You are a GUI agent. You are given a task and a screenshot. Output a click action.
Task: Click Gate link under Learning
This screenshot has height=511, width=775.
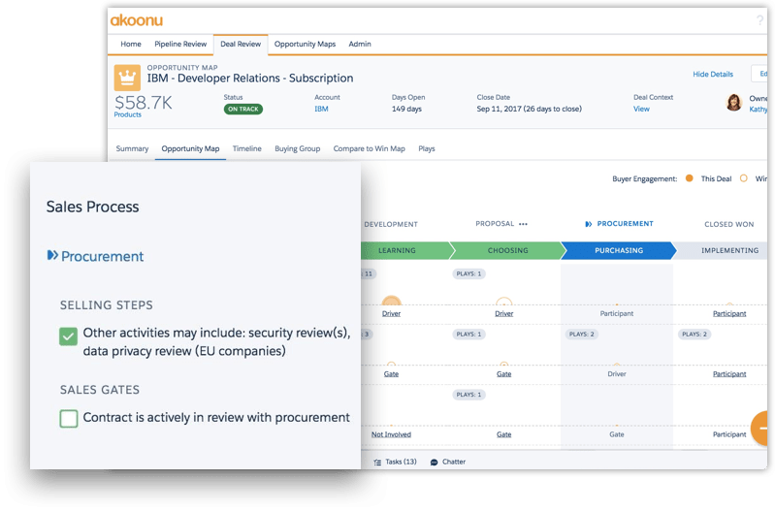(392, 374)
